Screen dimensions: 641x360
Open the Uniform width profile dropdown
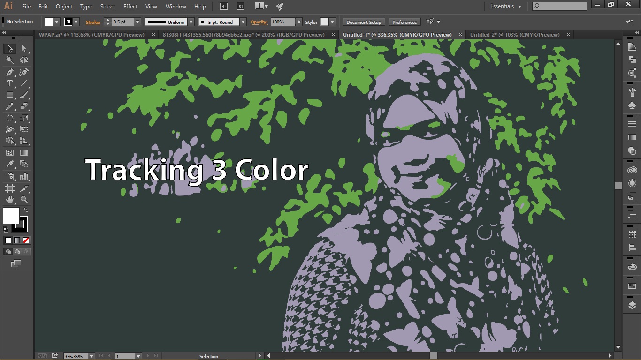click(x=191, y=22)
